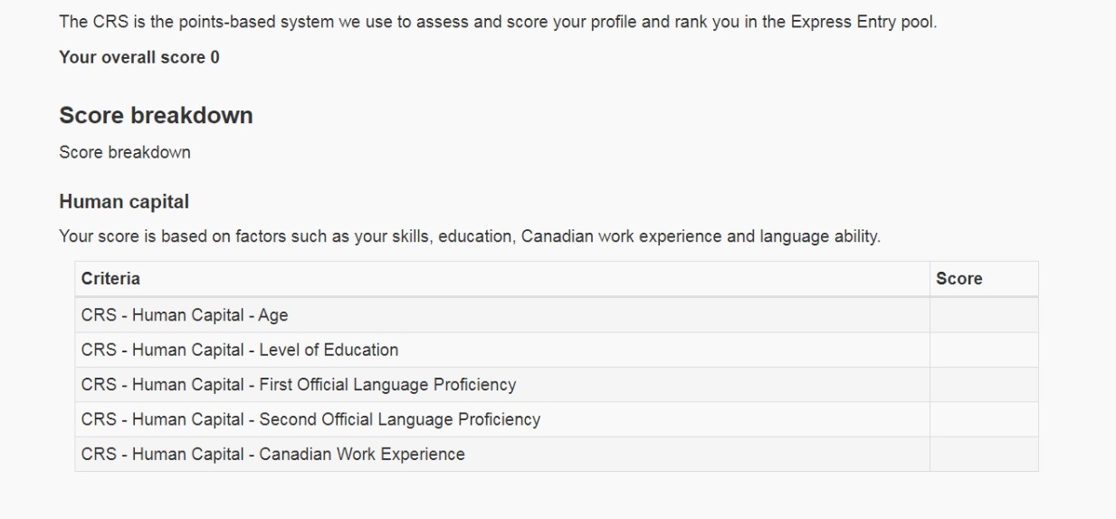Image resolution: width=1116 pixels, height=519 pixels.
Task: Select First Official Language Proficiency row
Action: [557, 384]
